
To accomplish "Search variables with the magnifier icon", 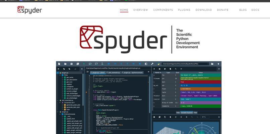I will (x=176, y=69).
